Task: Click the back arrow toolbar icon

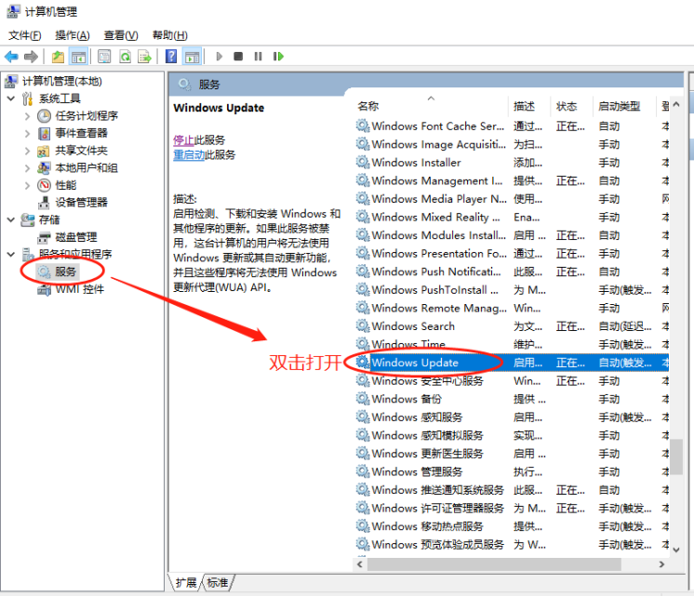Action: [x=11, y=57]
